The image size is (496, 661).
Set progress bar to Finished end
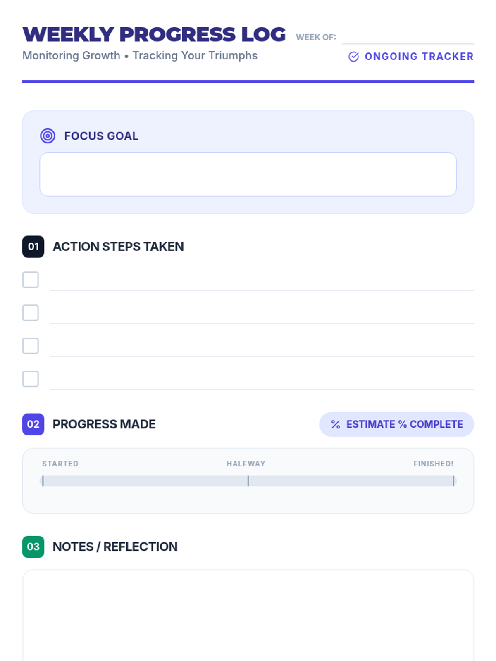click(453, 480)
